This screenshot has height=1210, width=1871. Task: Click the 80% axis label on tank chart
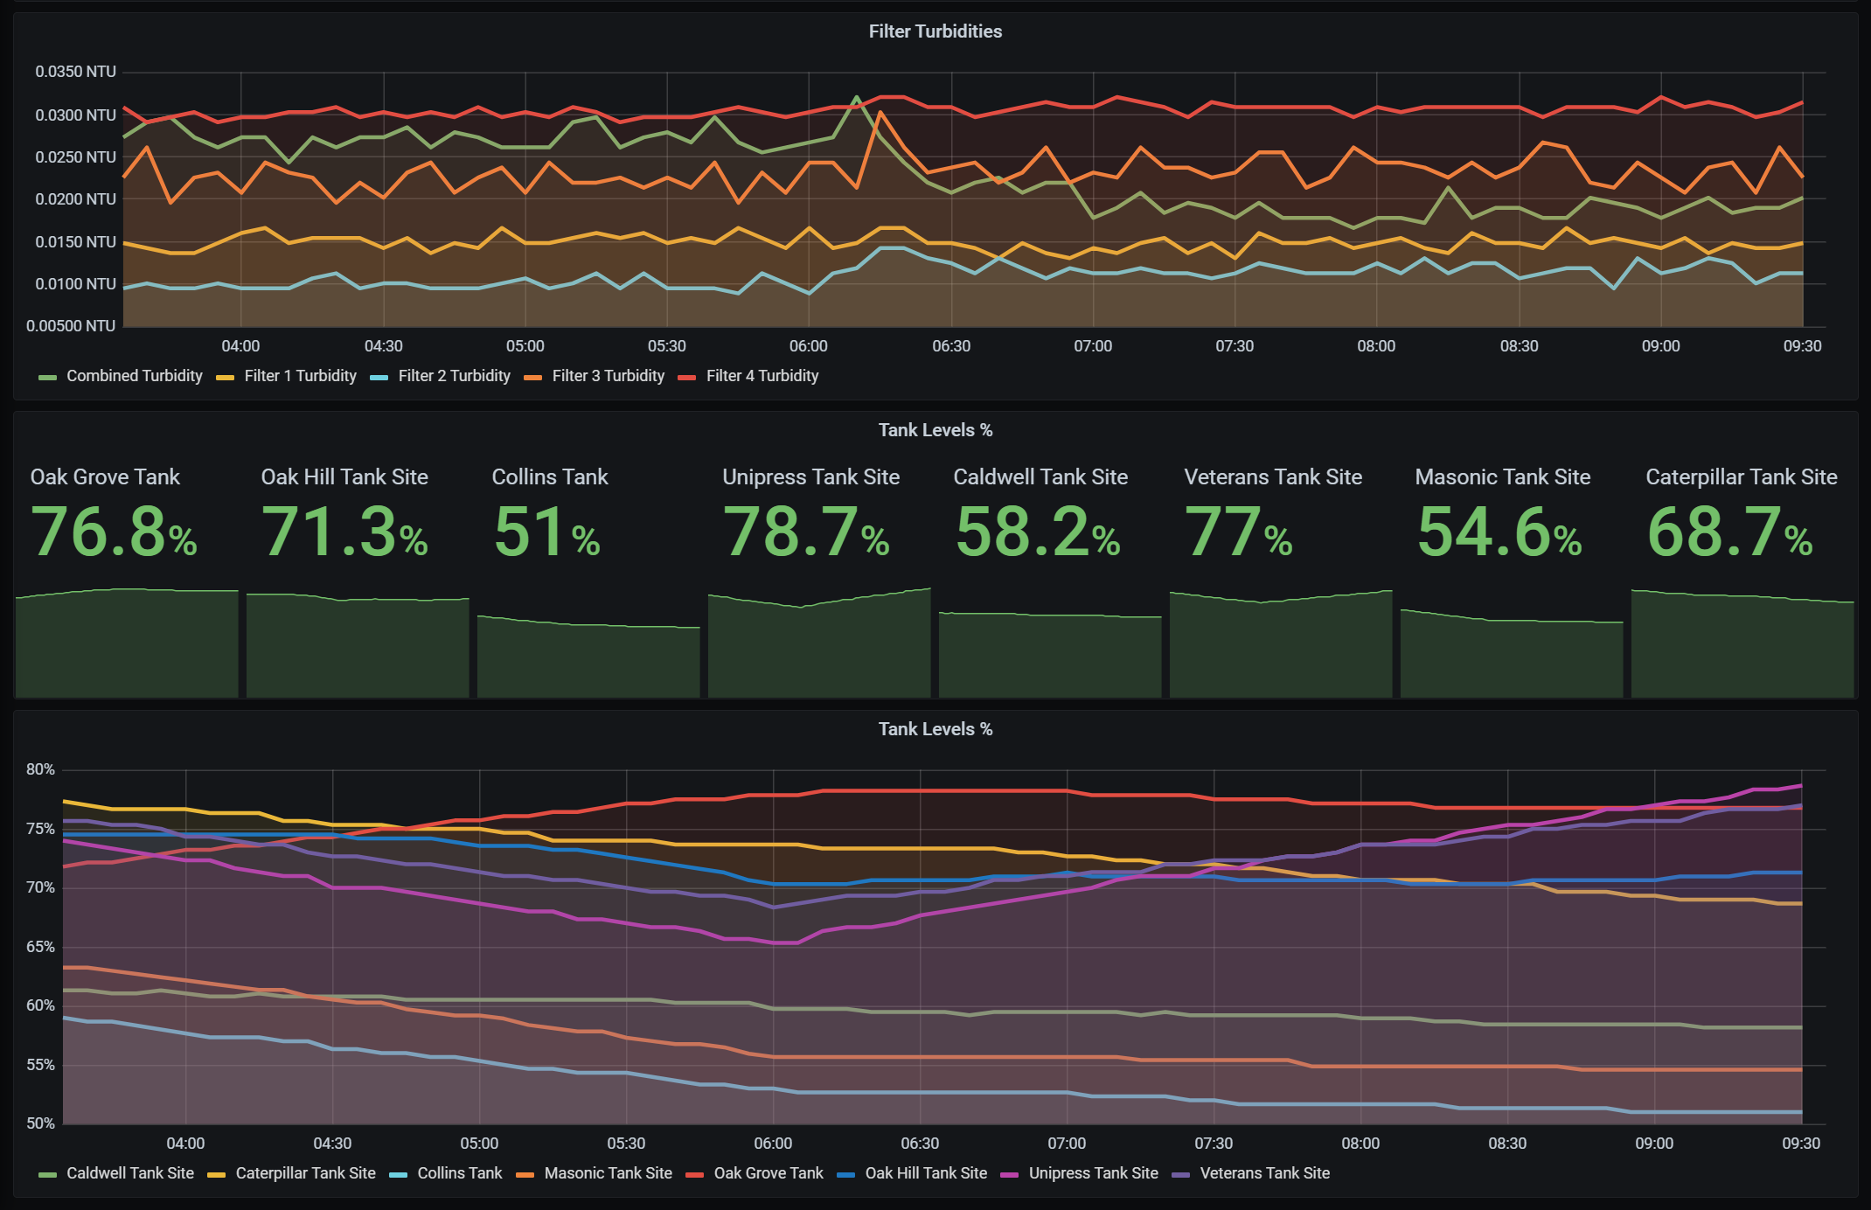[x=40, y=770]
